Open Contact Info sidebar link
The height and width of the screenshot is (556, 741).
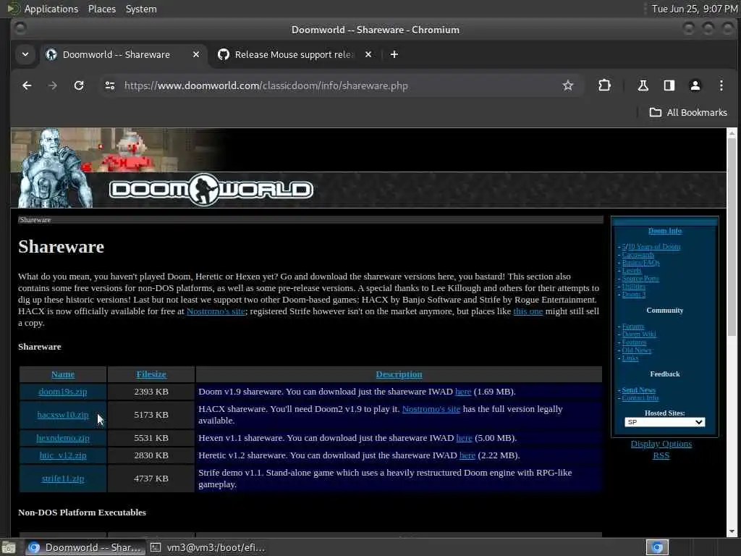coord(640,398)
